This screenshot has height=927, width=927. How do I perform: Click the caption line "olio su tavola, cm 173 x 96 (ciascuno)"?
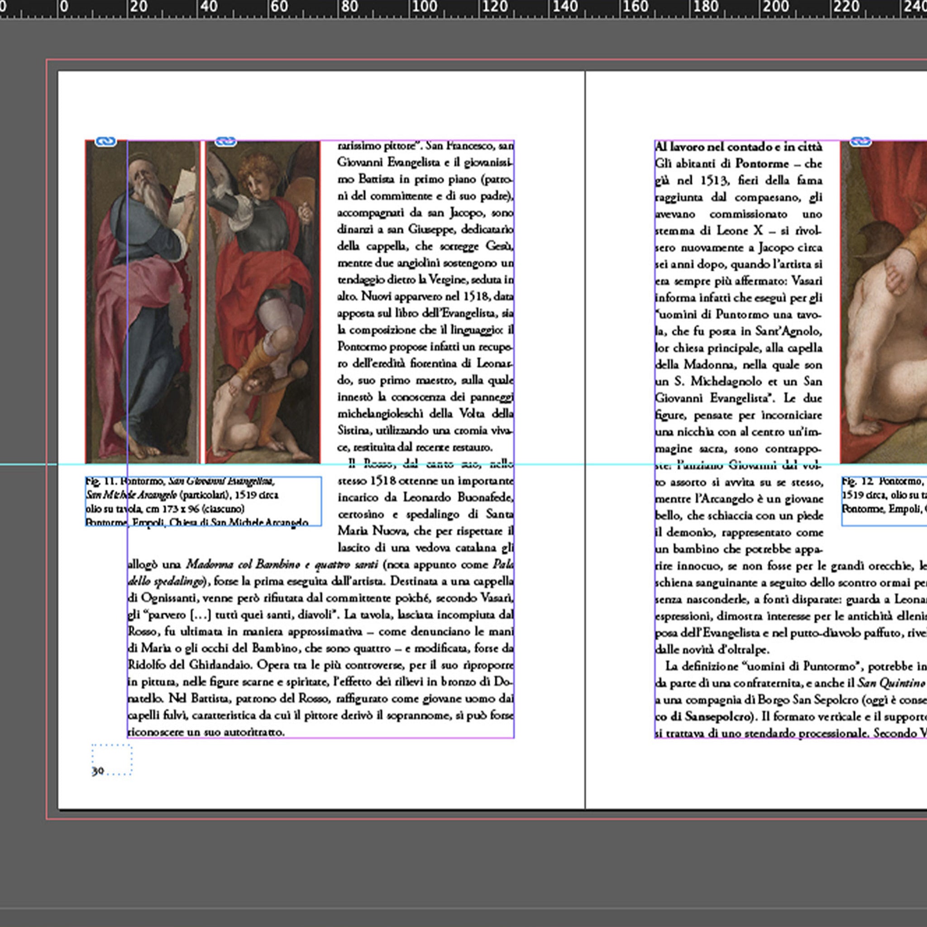[x=165, y=509]
